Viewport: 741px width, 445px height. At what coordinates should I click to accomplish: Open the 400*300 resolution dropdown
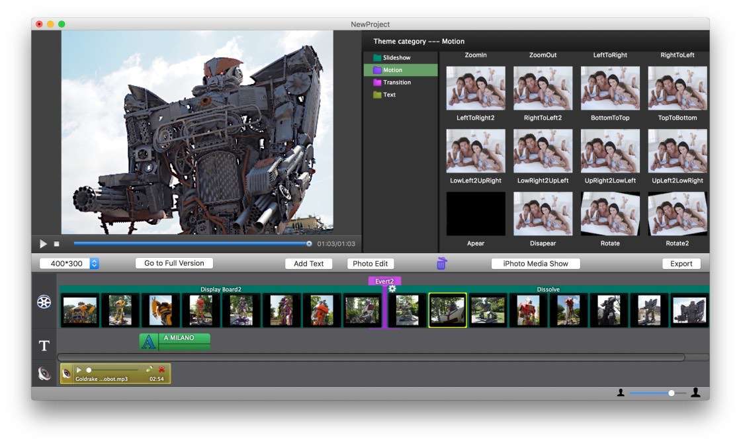pyautogui.click(x=94, y=264)
